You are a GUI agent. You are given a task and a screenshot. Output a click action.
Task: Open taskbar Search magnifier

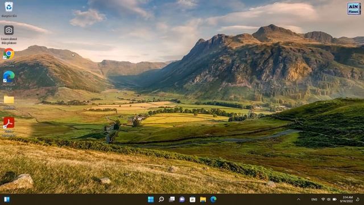161,199
